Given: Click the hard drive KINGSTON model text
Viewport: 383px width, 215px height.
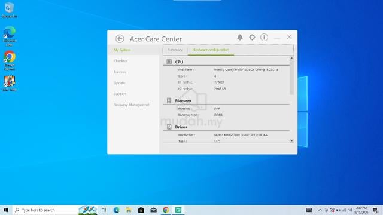Looking at the screenshot, I should tap(241, 135).
